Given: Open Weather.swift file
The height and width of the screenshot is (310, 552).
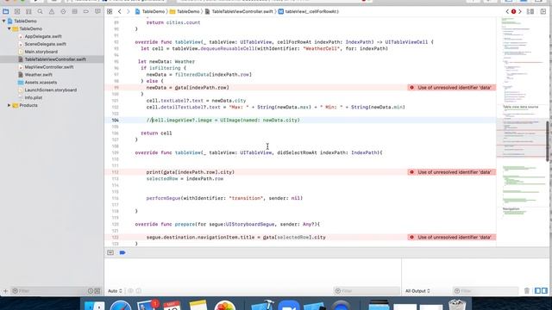Looking at the screenshot, I should tap(38, 75).
